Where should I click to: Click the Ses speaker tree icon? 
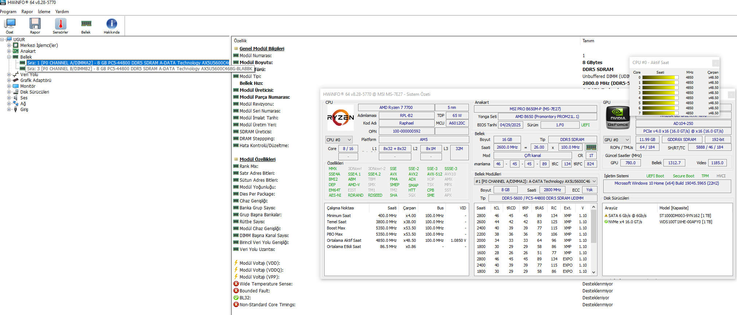[16, 98]
